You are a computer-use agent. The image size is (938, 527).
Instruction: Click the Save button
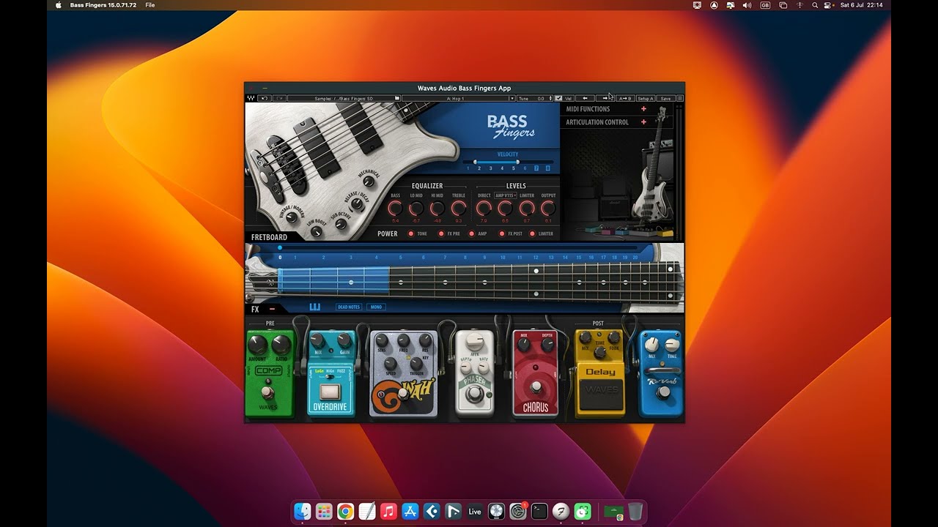[665, 98]
